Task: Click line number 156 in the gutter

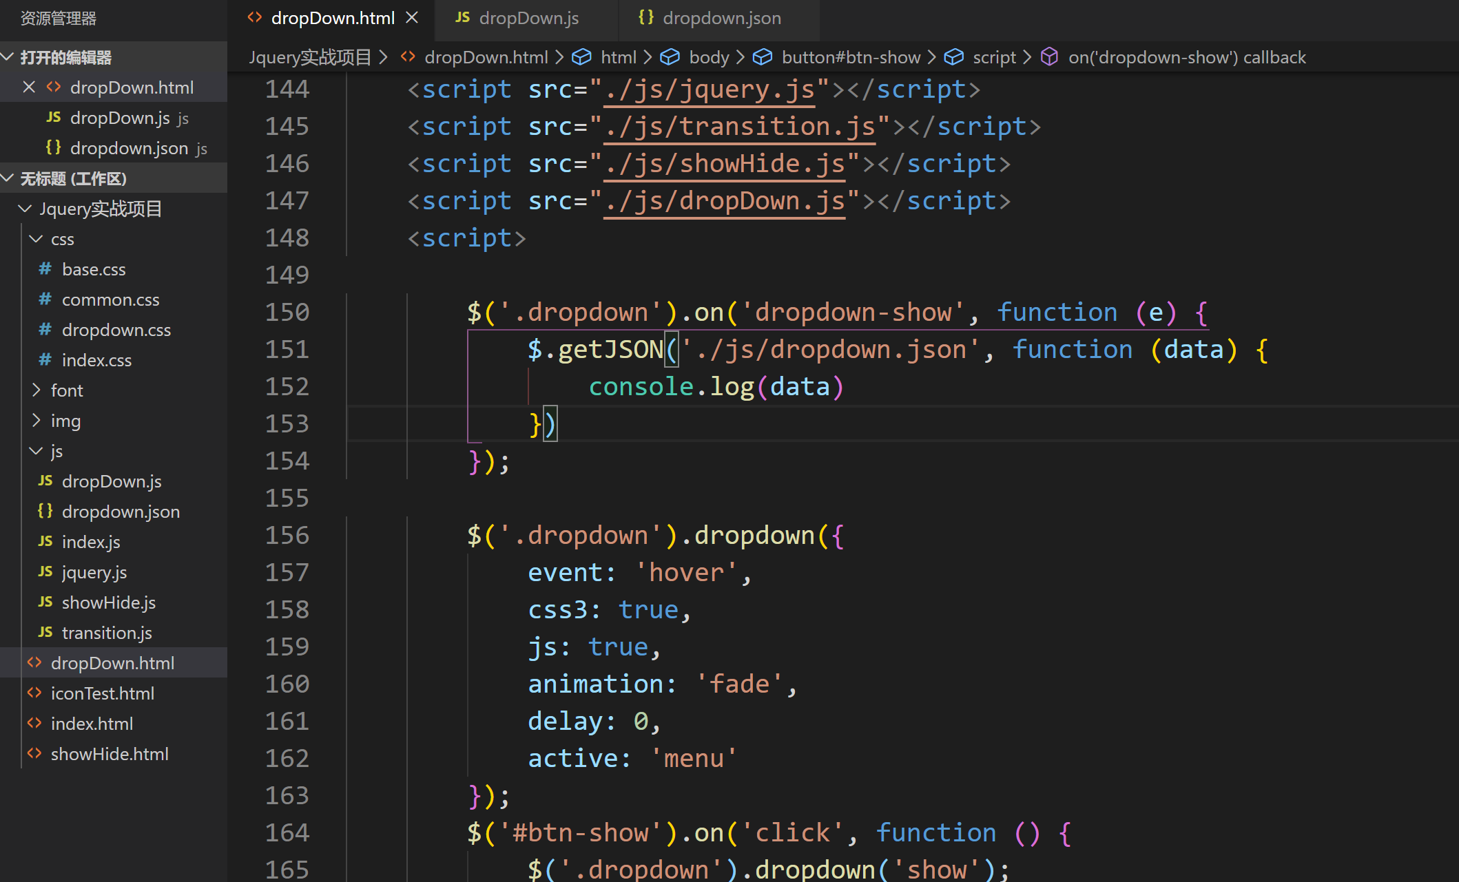Action: point(287,536)
